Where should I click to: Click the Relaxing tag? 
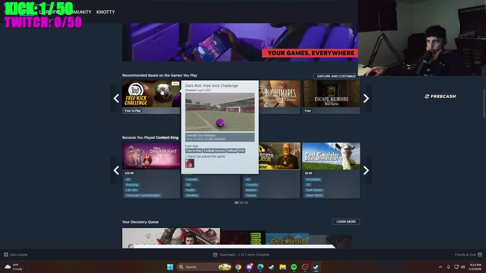point(132,185)
